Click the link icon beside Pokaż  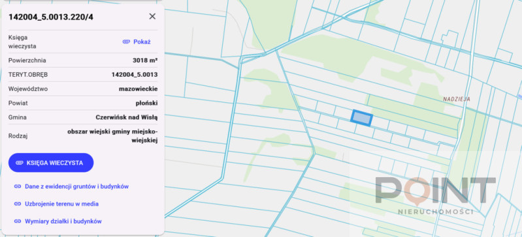point(126,42)
